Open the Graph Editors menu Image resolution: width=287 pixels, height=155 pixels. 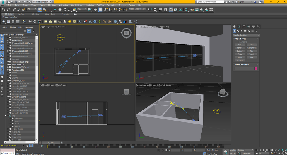coord(76,5)
